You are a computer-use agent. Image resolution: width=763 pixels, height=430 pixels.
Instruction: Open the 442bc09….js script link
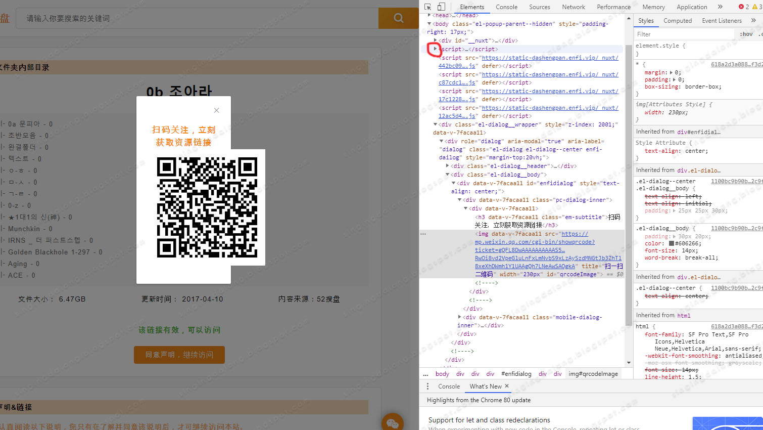(457, 66)
